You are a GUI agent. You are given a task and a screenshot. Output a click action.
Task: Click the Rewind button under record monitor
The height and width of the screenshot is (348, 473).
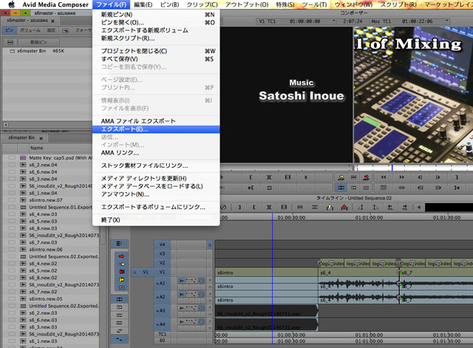pyautogui.click(x=383, y=177)
